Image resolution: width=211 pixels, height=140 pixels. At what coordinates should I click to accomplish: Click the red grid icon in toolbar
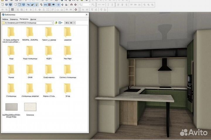[x=50, y=5]
